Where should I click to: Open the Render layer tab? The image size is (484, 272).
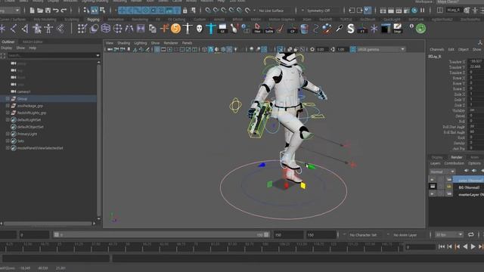[457, 157]
